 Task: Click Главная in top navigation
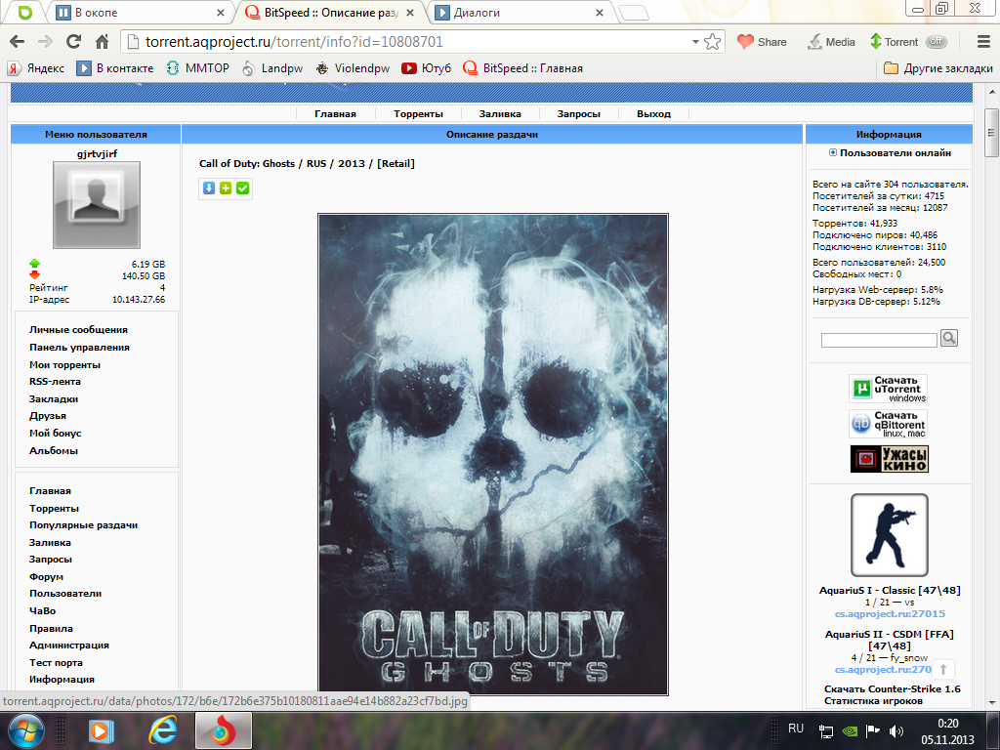pyautogui.click(x=336, y=113)
